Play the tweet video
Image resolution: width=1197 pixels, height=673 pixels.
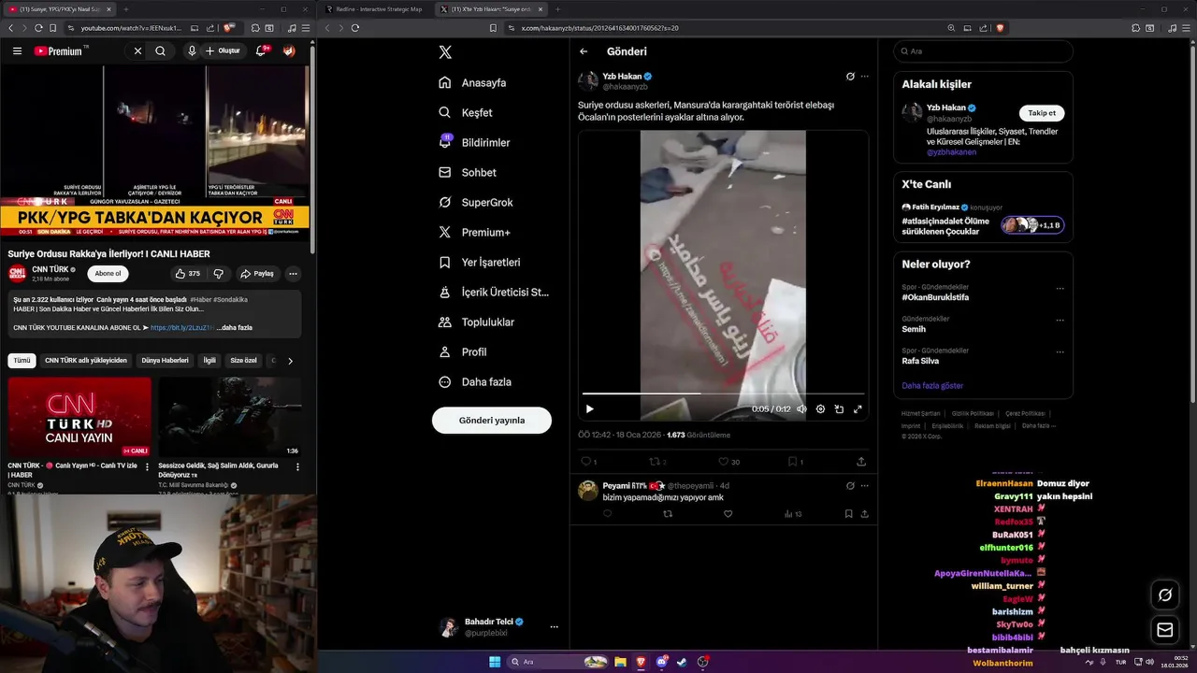tap(589, 408)
